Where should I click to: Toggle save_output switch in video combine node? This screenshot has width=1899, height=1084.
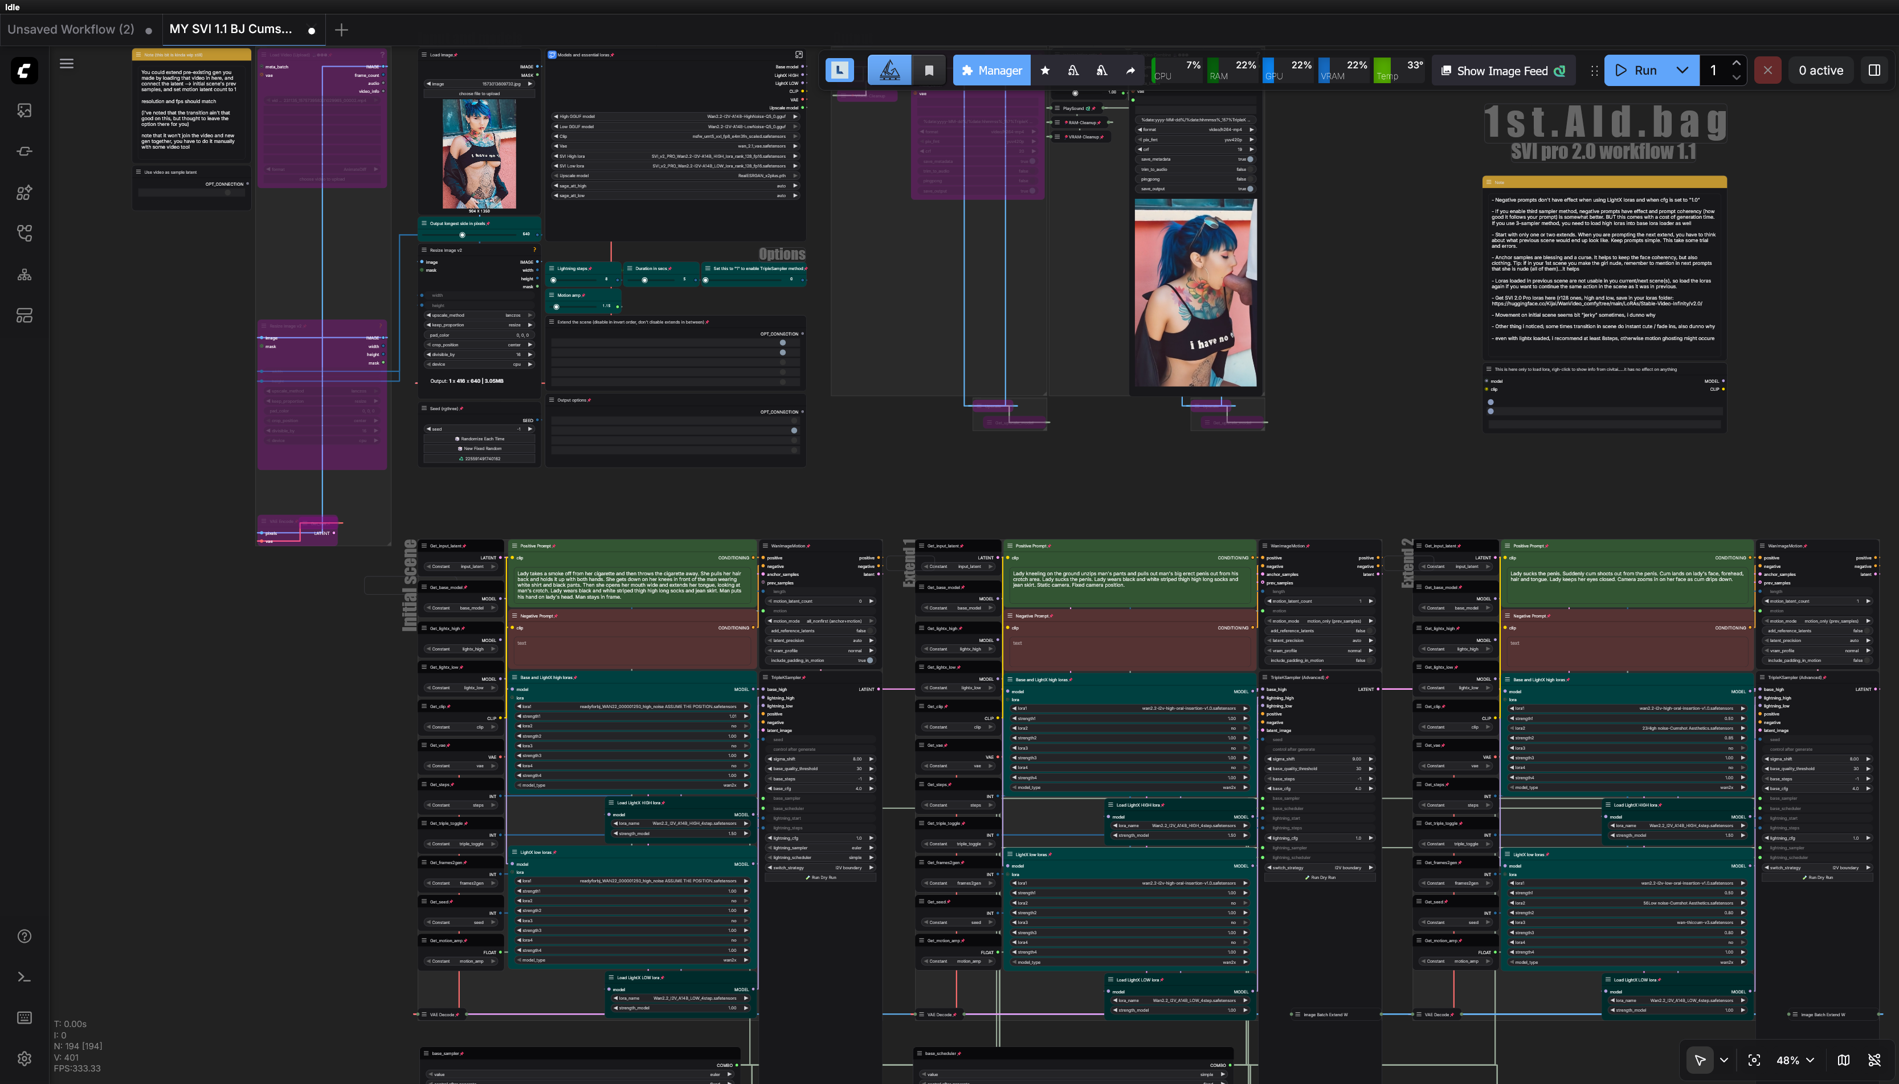click(1249, 189)
